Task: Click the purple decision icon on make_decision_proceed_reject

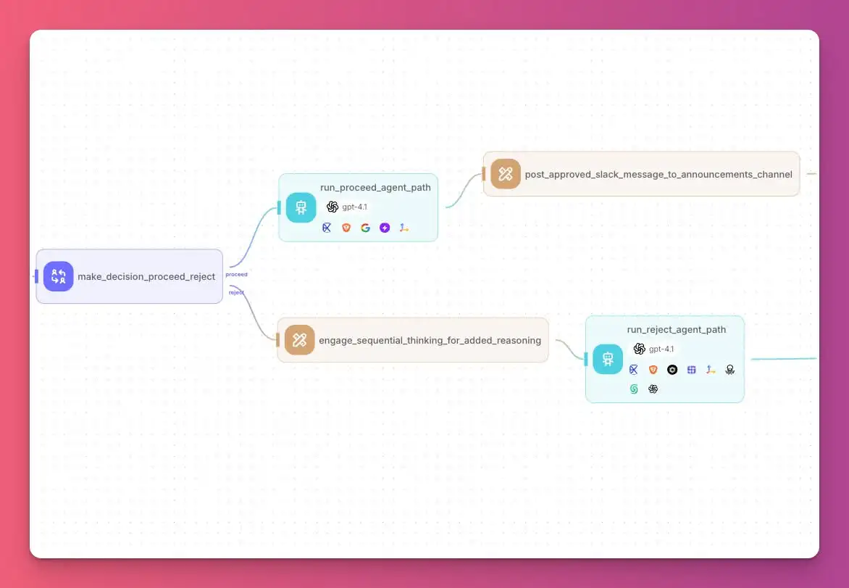Action: 57,276
